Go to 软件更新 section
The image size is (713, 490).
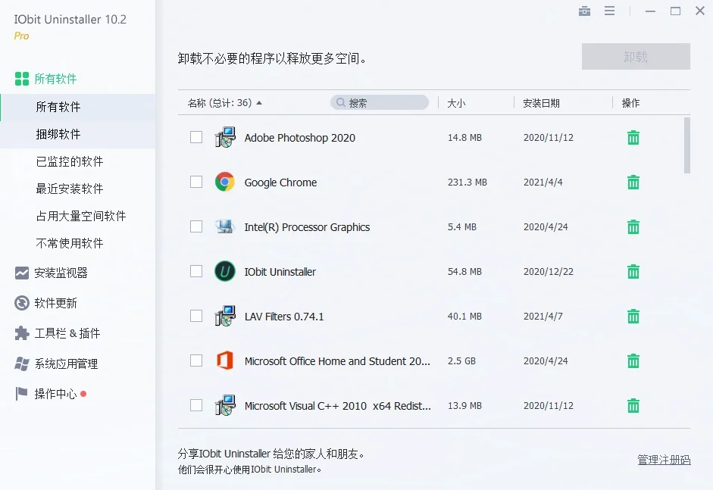[55, 303]
